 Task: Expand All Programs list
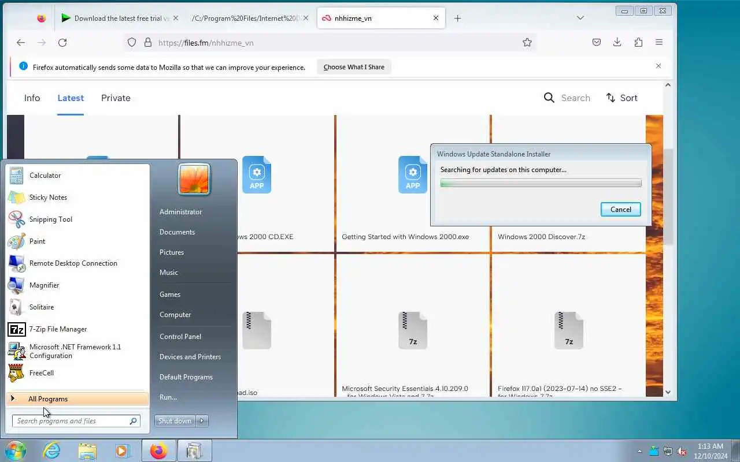click(x=77, y=398)
